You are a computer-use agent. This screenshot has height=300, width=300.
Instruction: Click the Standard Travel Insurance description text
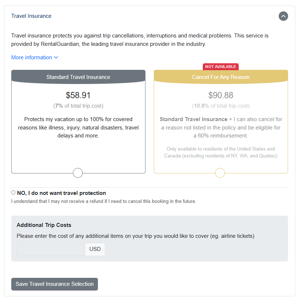(x=78, y=127)
